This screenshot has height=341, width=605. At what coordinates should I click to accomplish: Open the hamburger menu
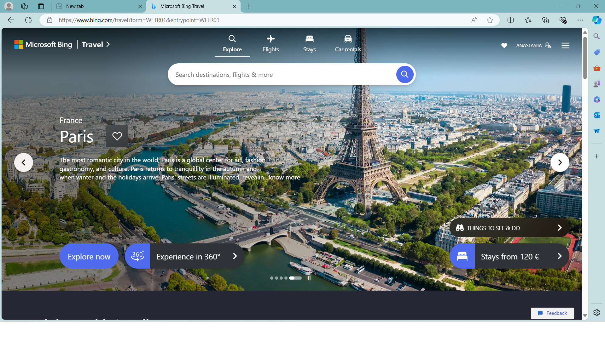[x=565, y=46]
